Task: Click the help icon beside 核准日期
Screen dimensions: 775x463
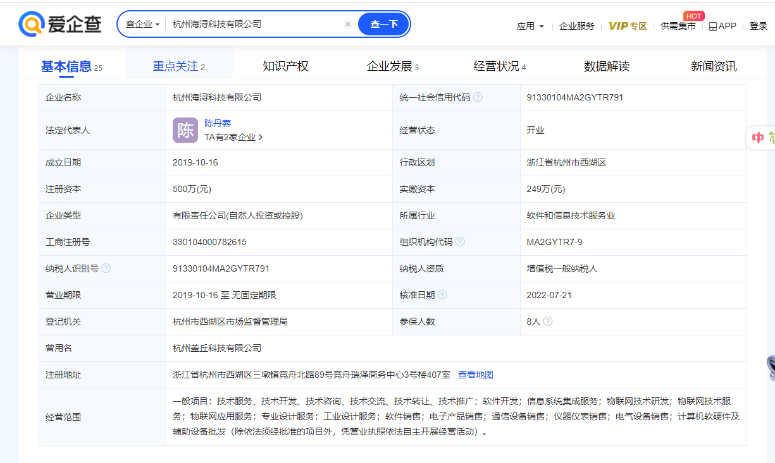Action: pos(442,295)
